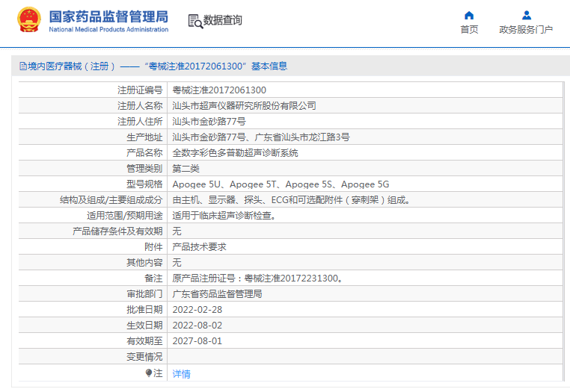570x389 pixels.
Task: Click the 产品储存条件及有效期 label
Action: click(117, 231)
